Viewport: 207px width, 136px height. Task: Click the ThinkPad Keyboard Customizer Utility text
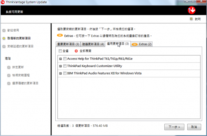tap(94, 66)
